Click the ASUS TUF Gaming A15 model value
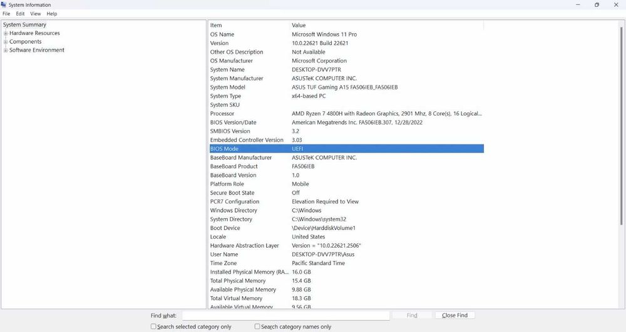The width and height of the screenshot is (626, 332). point(344,88)
